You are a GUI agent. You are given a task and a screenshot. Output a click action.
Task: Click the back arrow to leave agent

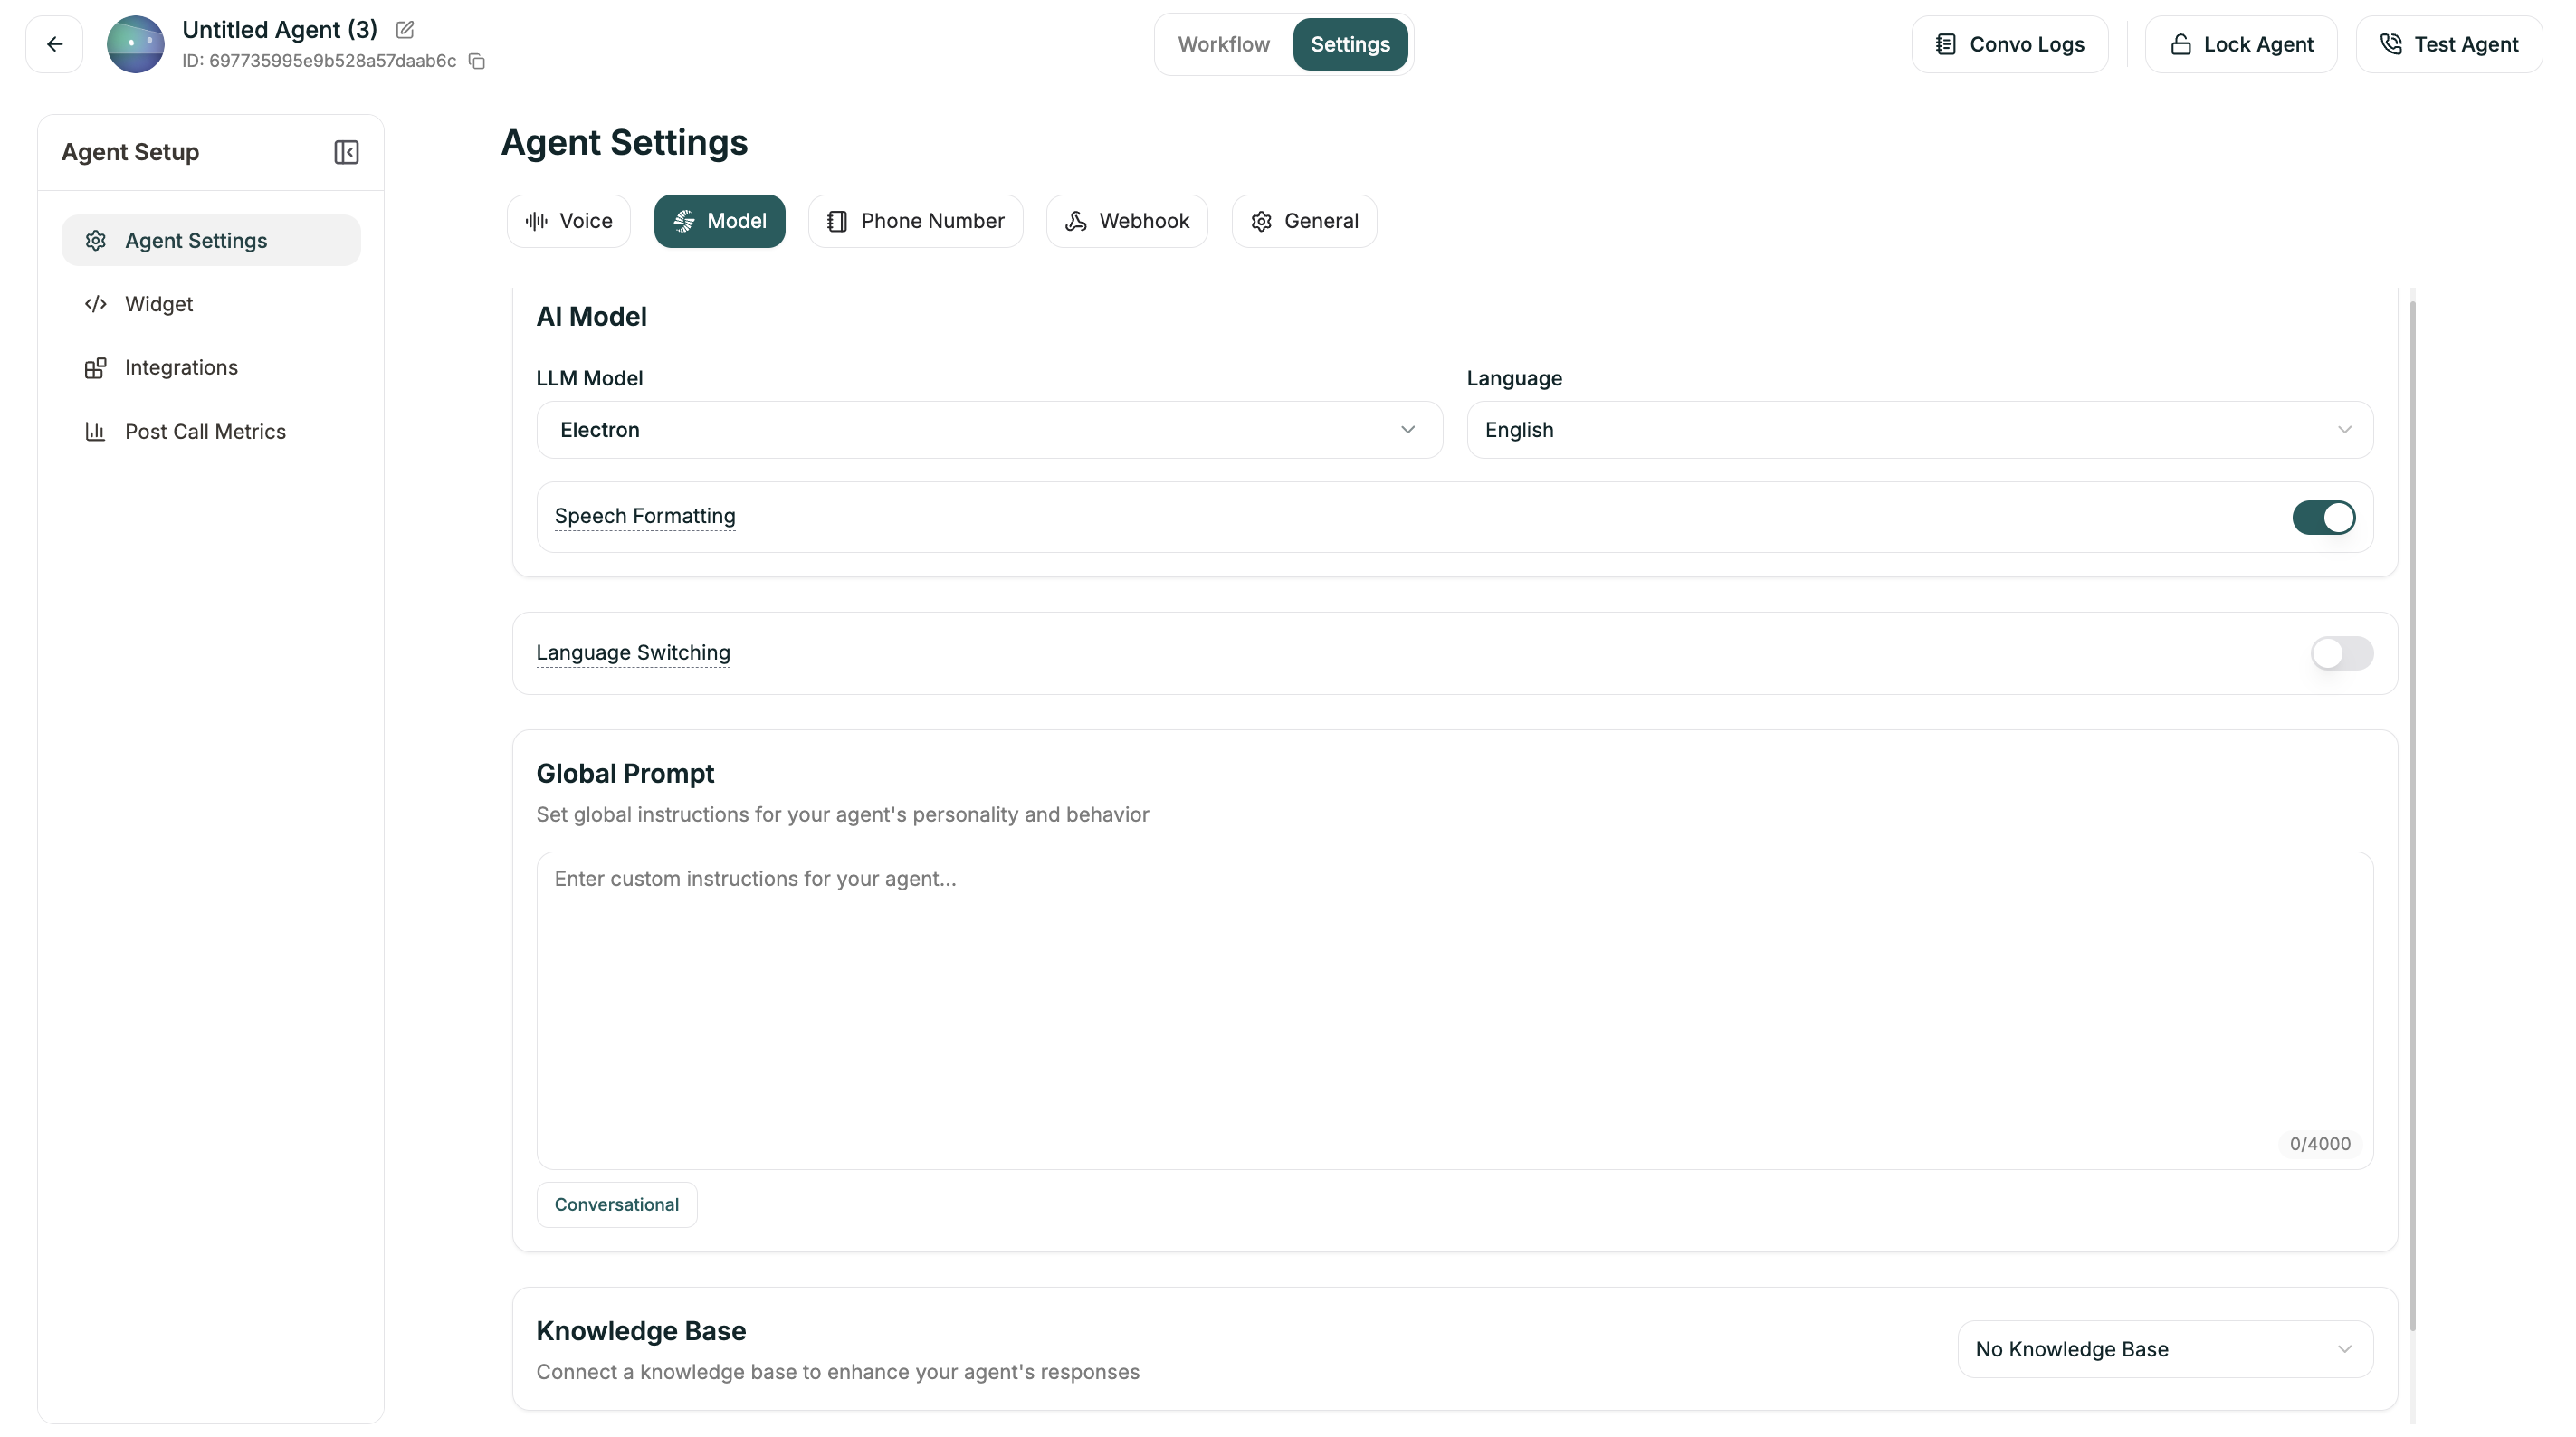54,44
